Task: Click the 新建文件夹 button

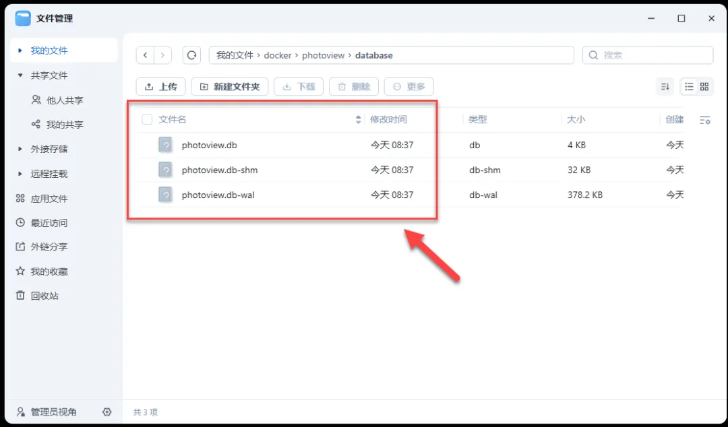Action: click(x=230, y=86)
